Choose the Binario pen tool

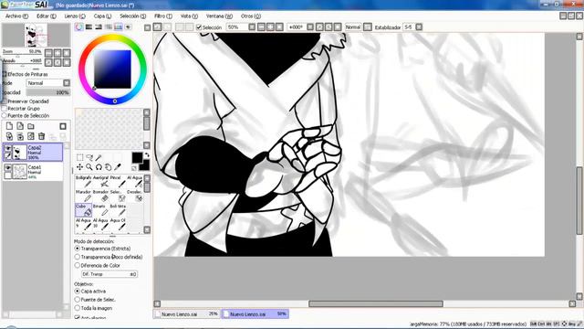pyautogui.click(x=100, y=210)
